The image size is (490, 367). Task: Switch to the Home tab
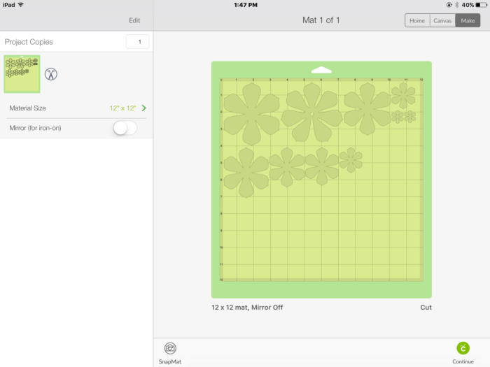(x=417, y=20)
